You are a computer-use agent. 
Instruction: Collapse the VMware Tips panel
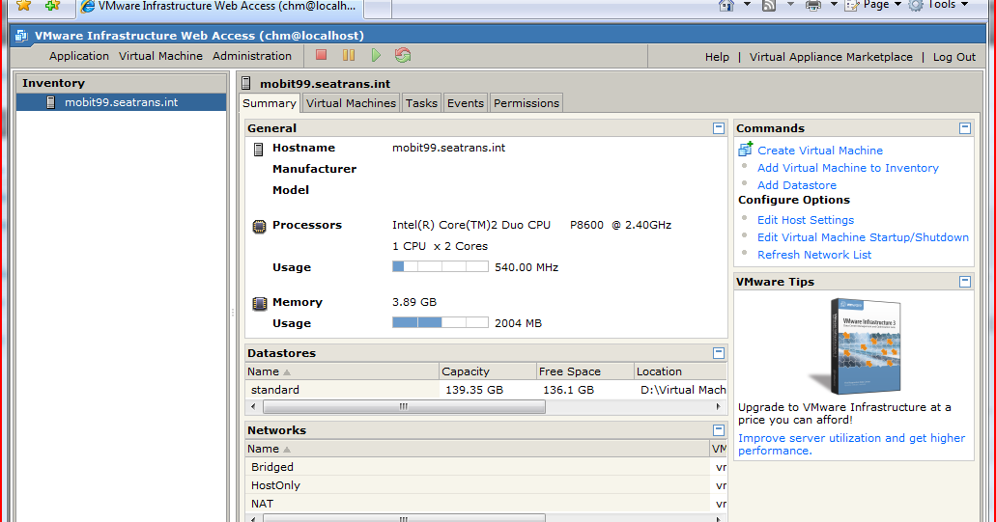[x=965, y=282]
